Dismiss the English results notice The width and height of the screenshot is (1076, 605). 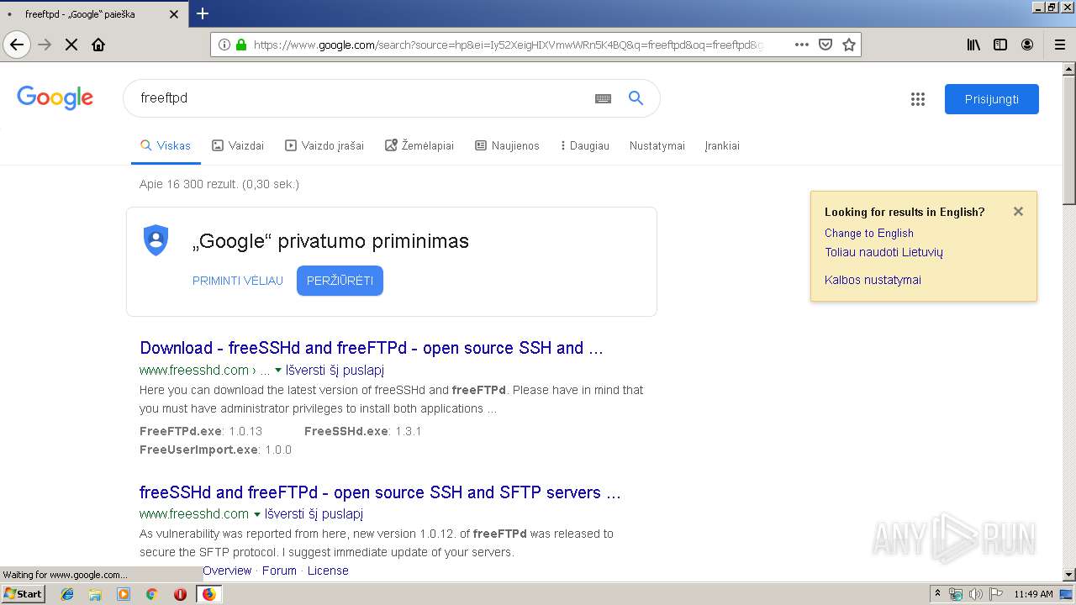[1018, 212]
